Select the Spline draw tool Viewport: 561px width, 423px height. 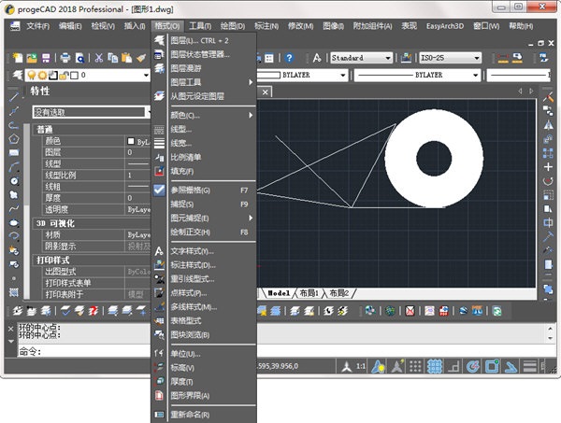coord(14,208)
